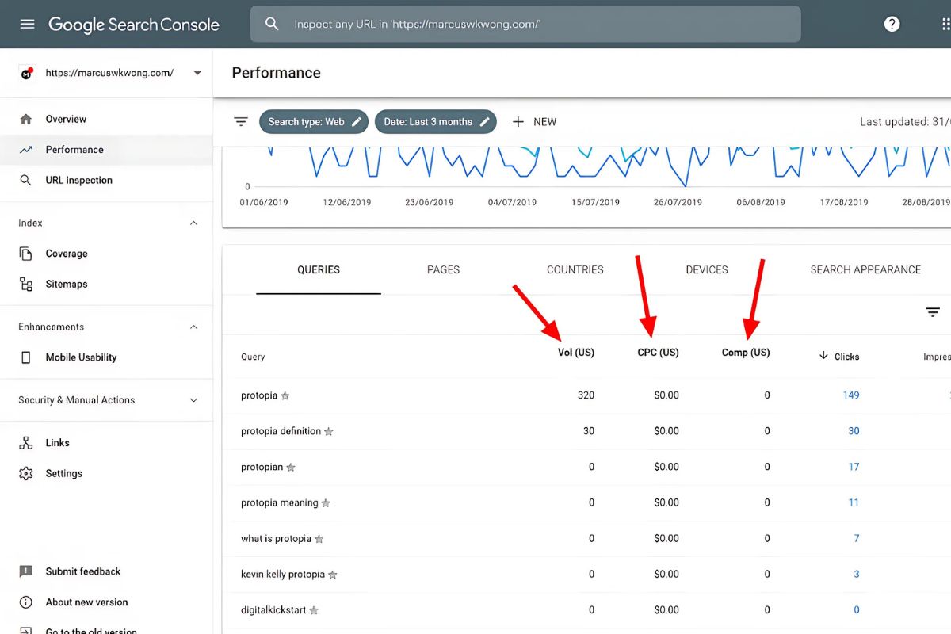This screenshot has height=634, width=951.
Task: Star the kevin kelly protopia query
Action: [333, 575]
